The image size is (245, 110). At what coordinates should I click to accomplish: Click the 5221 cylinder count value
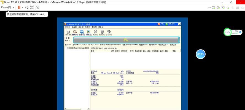tap(122, 76)
